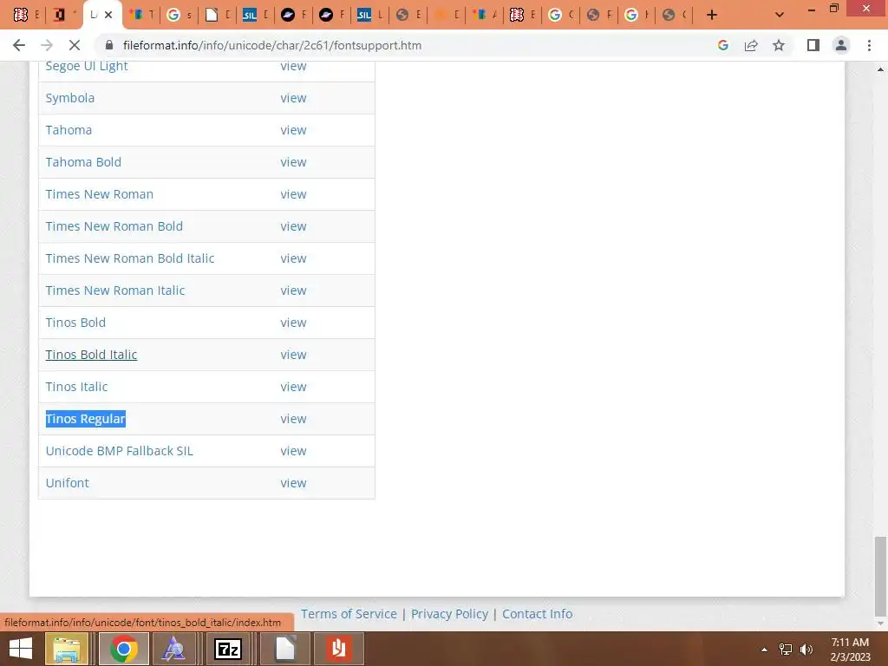Open the Chrome profile menu
The image size is (888, 666).
[x=841, y=45]
